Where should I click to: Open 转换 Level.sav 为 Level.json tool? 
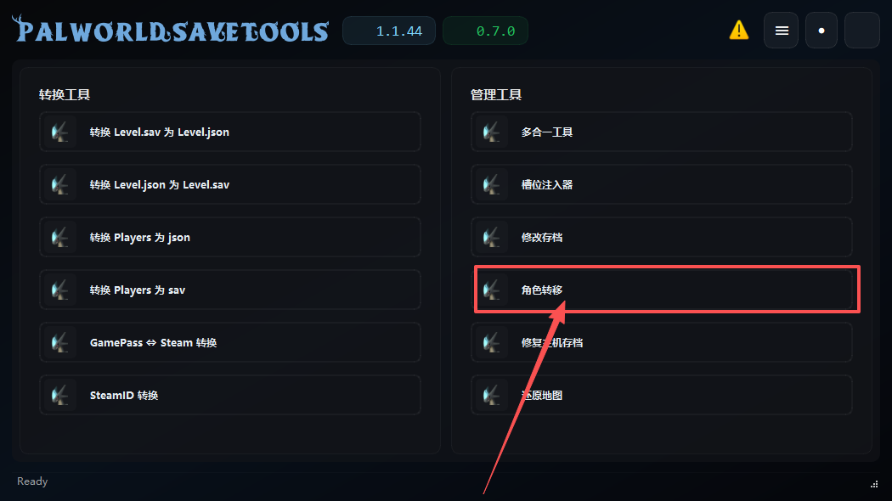click(x=230, y=132)
